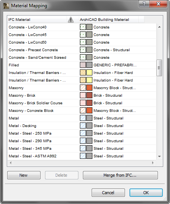Click horizontal scrollbar left arrow
The height and width of the screenshot is (204, 170).
(x=11, y=163)
